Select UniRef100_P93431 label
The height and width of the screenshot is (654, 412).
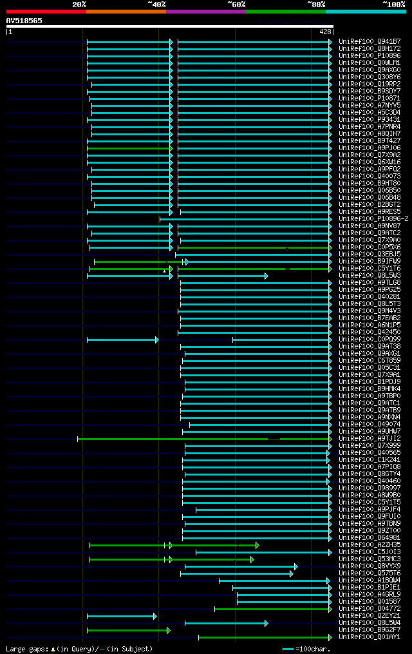(x=370, y=120)
